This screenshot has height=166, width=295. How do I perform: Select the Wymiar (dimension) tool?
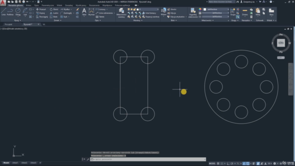click(x=91, y=12)
